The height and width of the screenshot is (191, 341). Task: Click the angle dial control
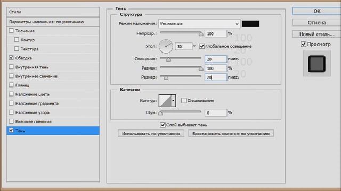(x=166, y=46)
